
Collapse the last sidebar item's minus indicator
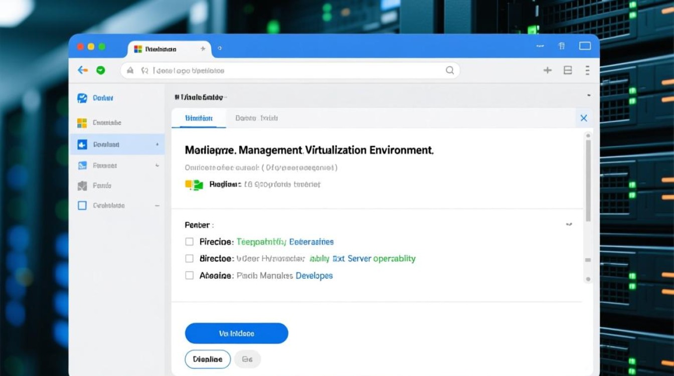157,206
